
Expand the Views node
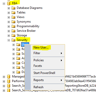click(9, 17)
